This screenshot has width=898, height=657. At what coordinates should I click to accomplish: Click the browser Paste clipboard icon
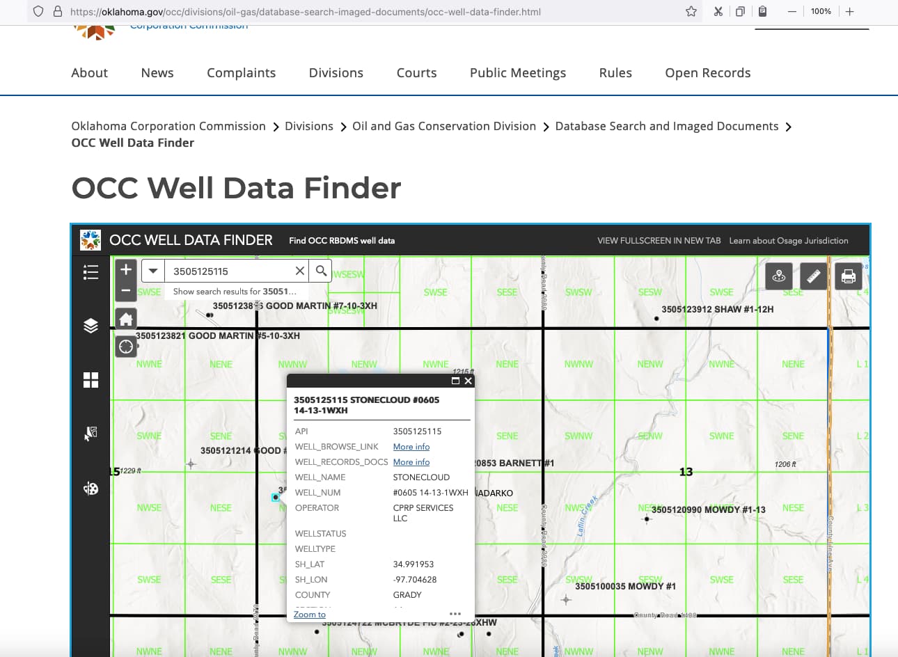click(x=762, y=11)
